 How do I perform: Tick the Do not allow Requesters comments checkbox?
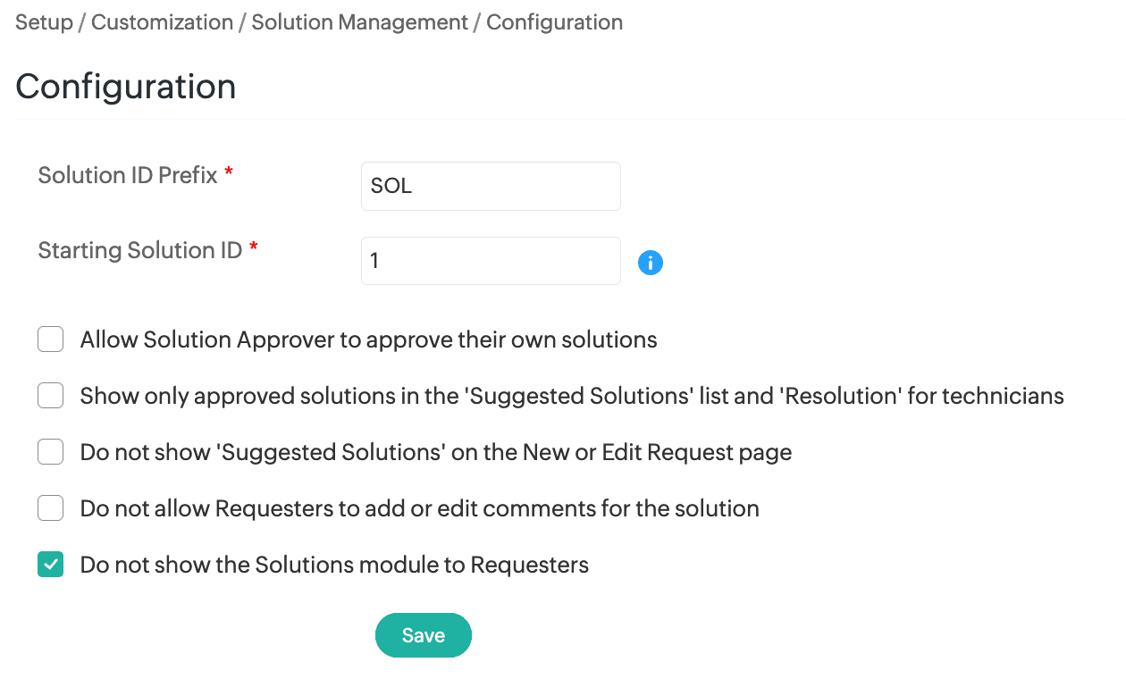pos(51,508)
